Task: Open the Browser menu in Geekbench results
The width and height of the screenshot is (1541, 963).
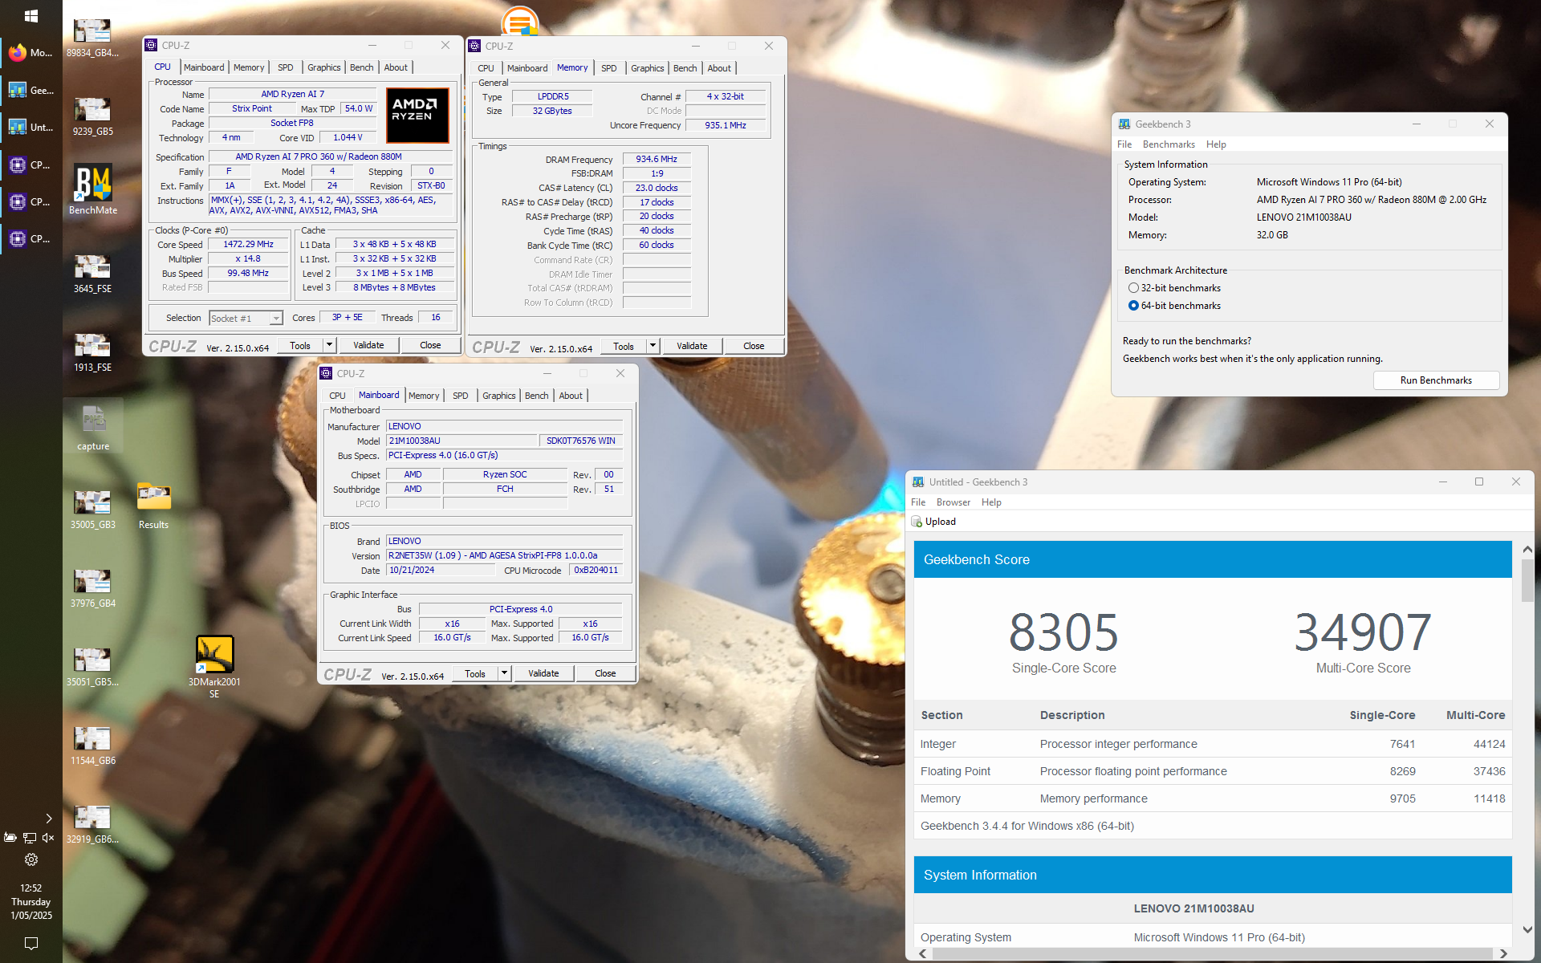Action: pyautogui.click(x=953, y=502)
